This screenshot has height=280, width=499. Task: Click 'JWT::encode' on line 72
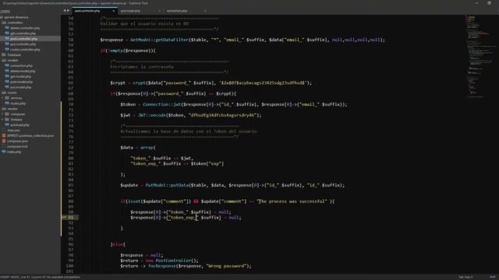tap(152, 115)
